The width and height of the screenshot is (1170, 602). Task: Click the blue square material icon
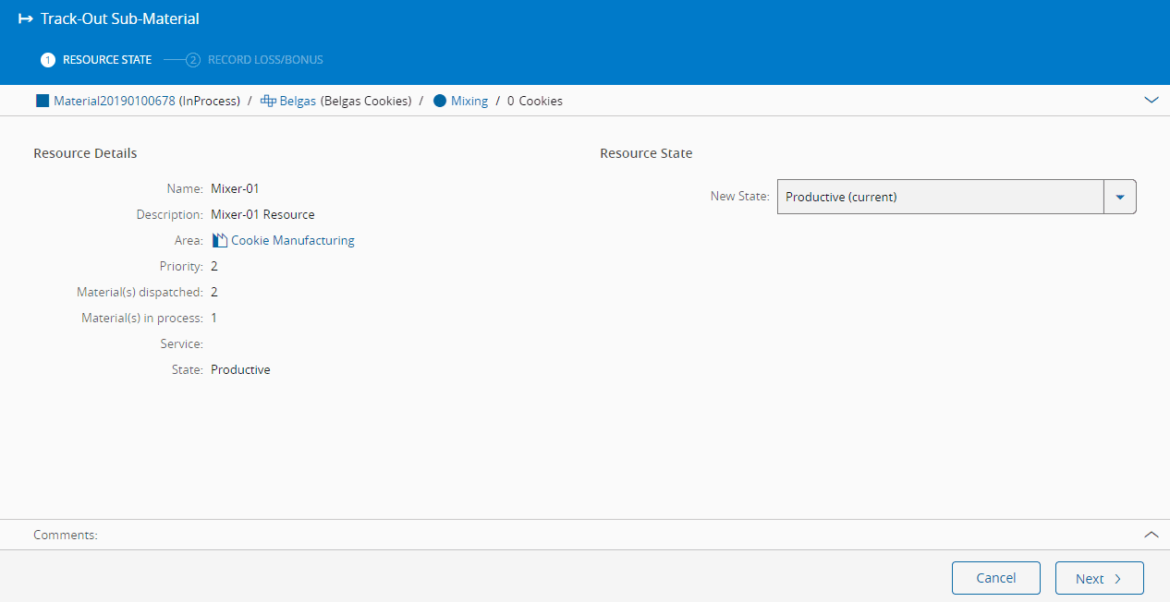pyautogui.click(x=42, y=101)
